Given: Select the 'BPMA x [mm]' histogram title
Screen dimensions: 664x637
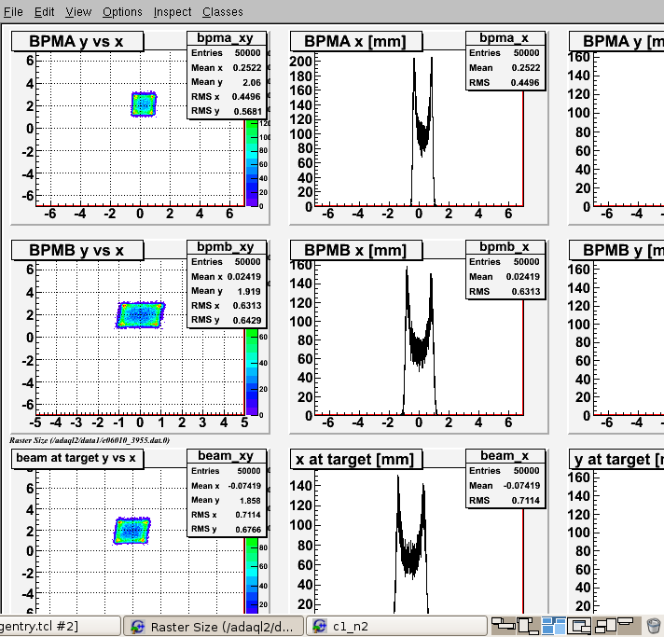Looking at the screenshot, I should 355,42.
